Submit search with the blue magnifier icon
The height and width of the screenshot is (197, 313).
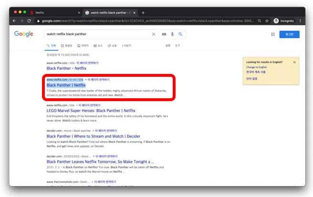tap(180, 34)
